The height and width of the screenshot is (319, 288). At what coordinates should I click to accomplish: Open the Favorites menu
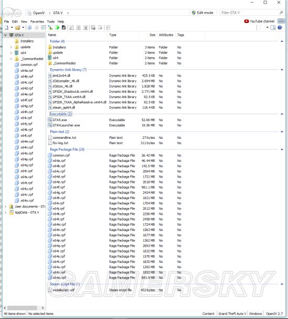click(37, 21)
